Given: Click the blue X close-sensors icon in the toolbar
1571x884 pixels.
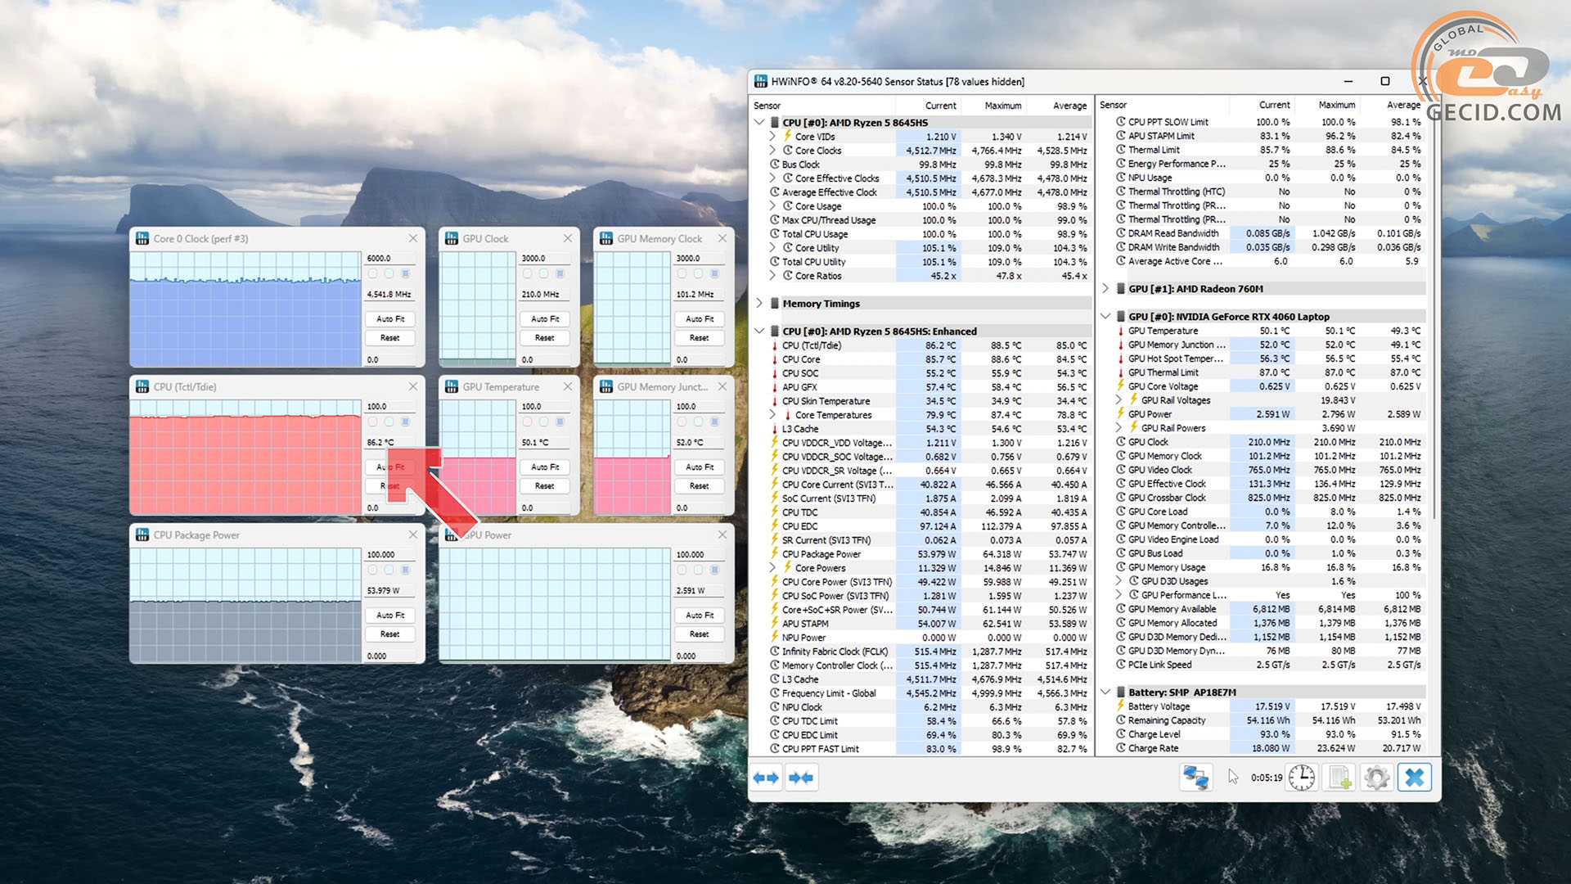Looking at the screenshot, I should [x=1415, y=778].
